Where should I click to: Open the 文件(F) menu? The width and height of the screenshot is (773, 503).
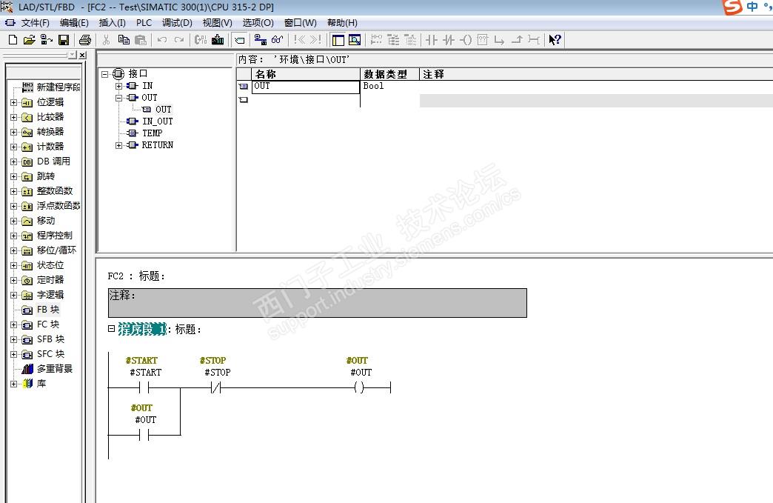click(x=35, y=23)
